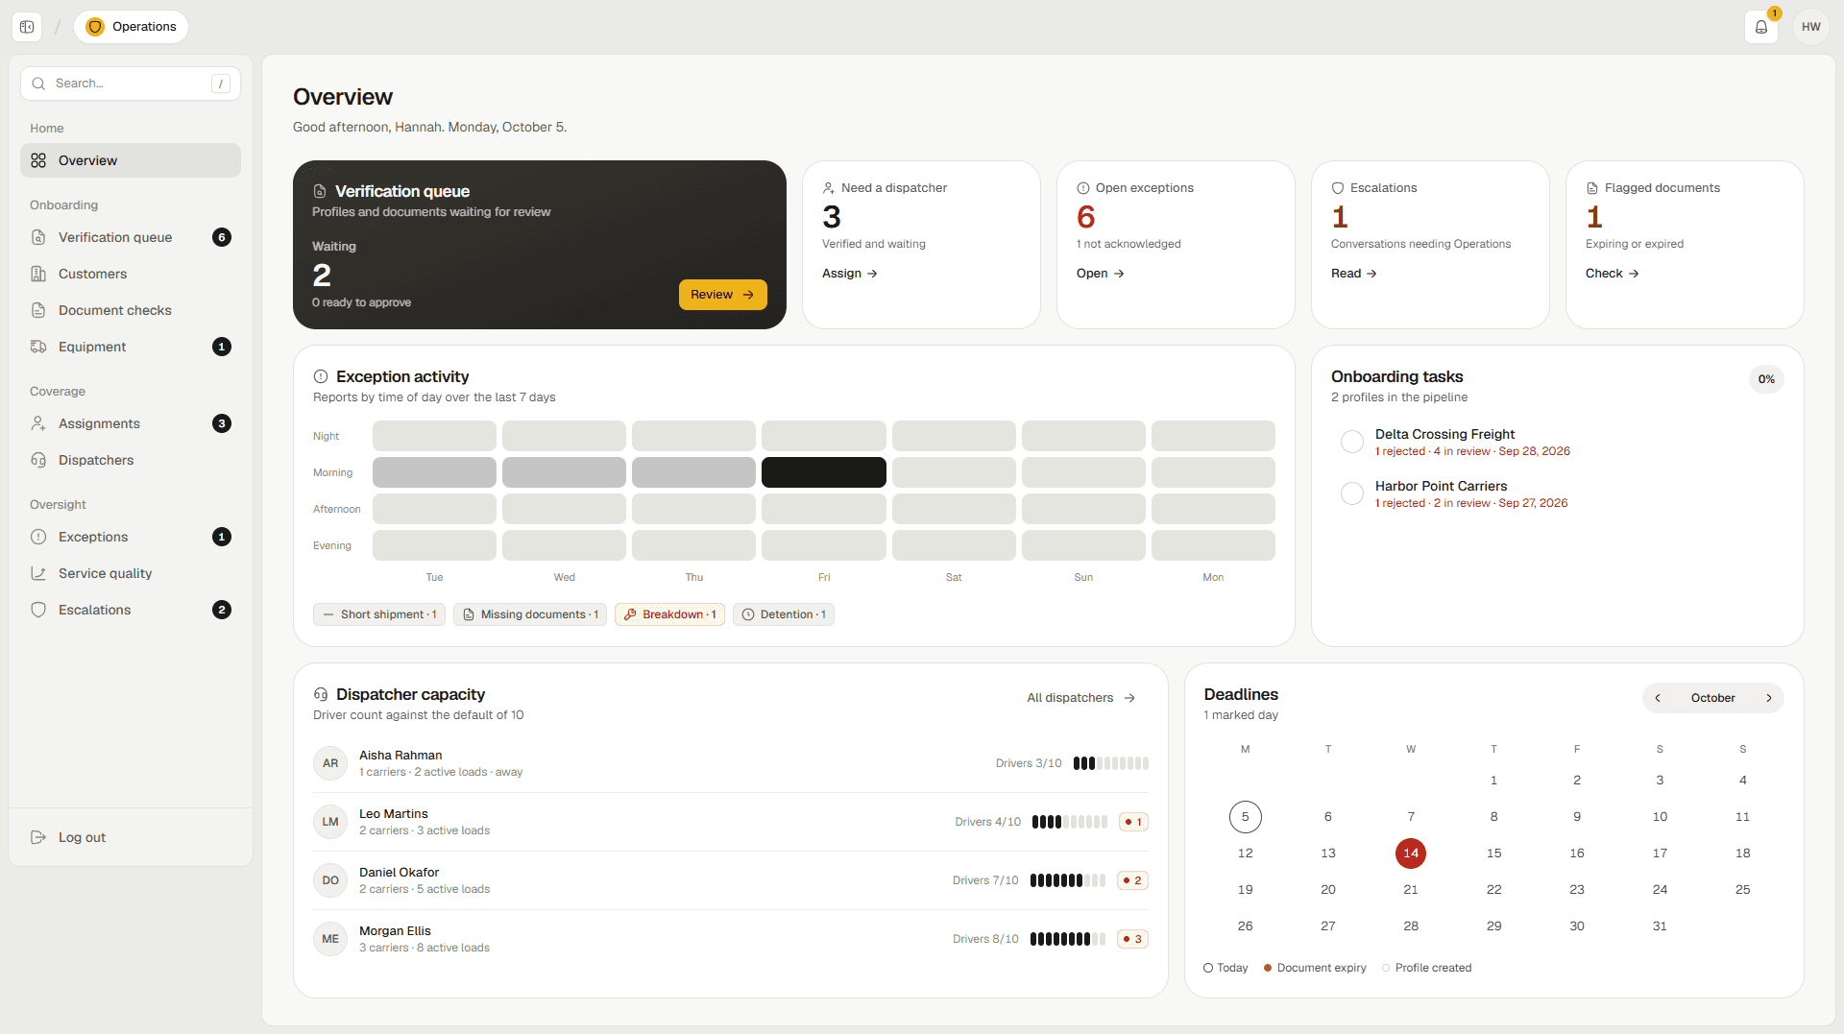Viewport: 1844px width, 1034px height.
Task: Click the Missing documents chip
Action: [x=530, y=614]
